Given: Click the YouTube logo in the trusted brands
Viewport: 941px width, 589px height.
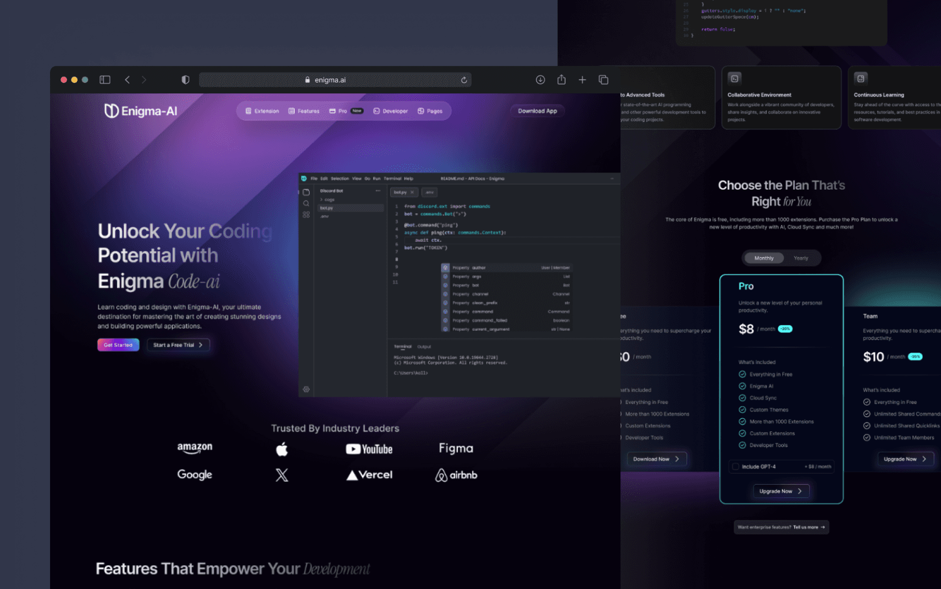Looking at the screenshot, I should click(x=369, y=449).
